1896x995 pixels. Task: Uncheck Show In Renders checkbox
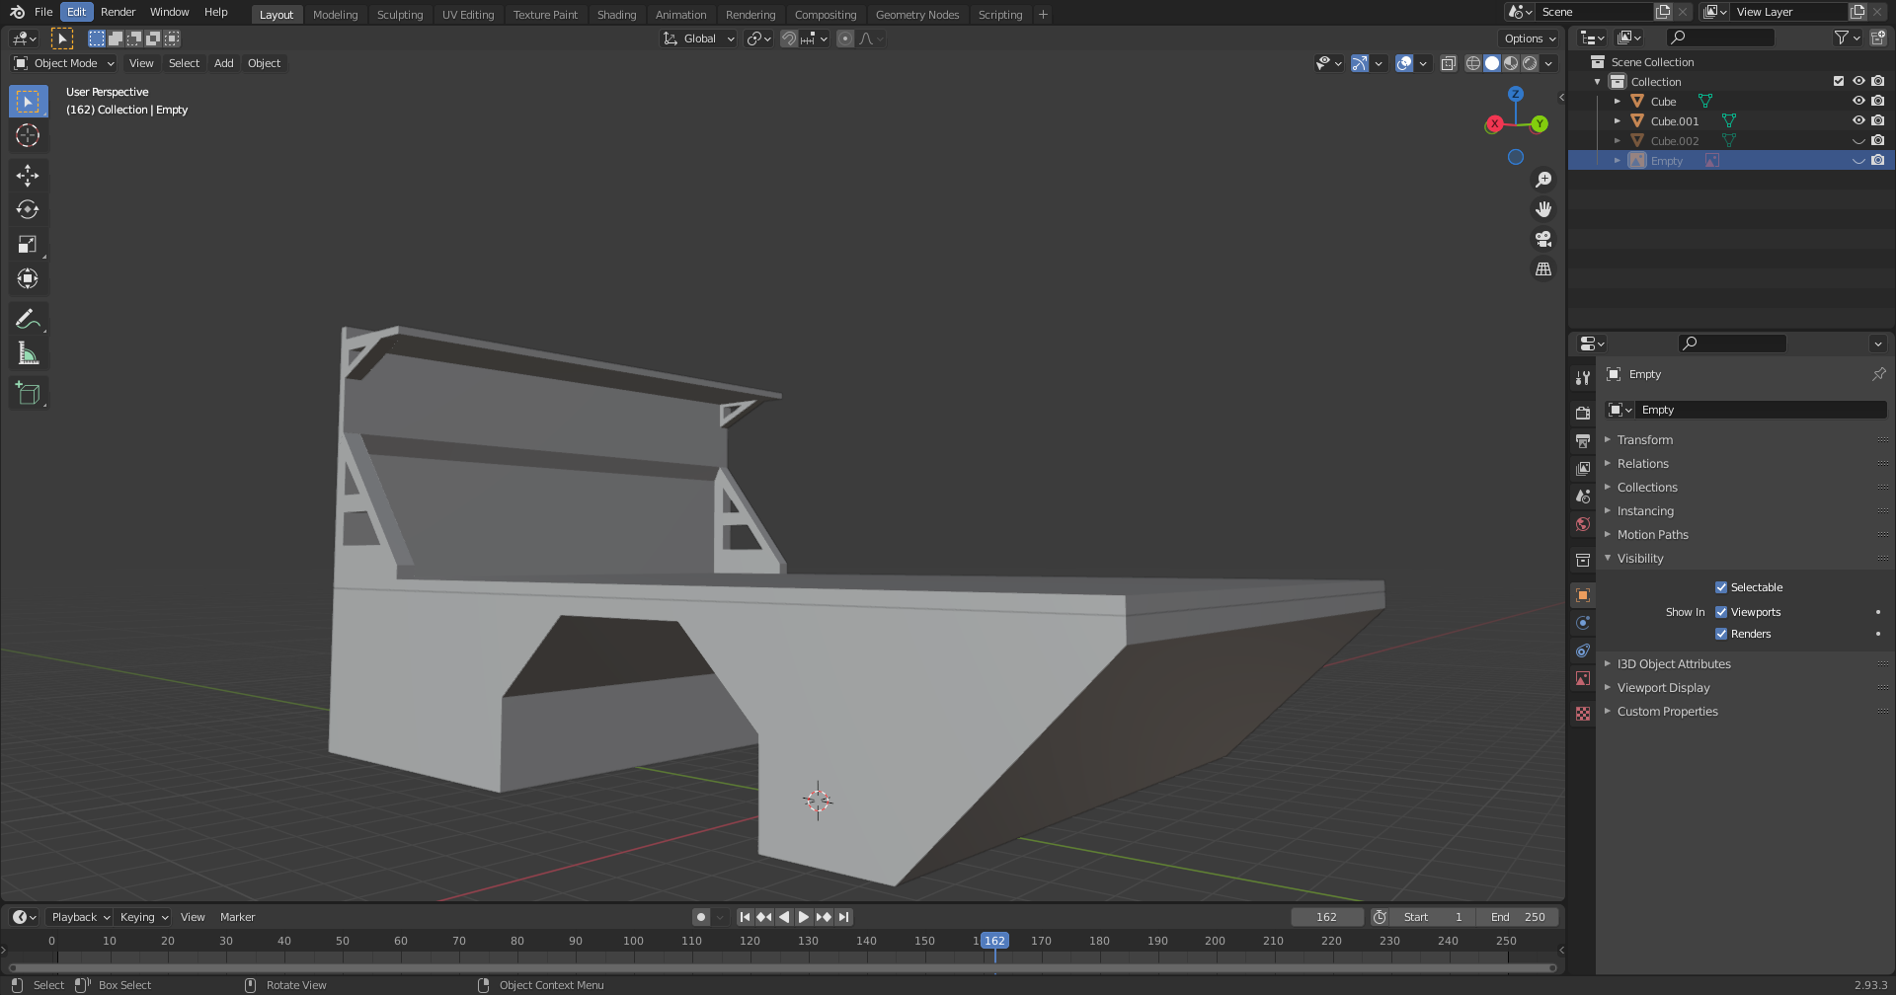point(1721,634)
